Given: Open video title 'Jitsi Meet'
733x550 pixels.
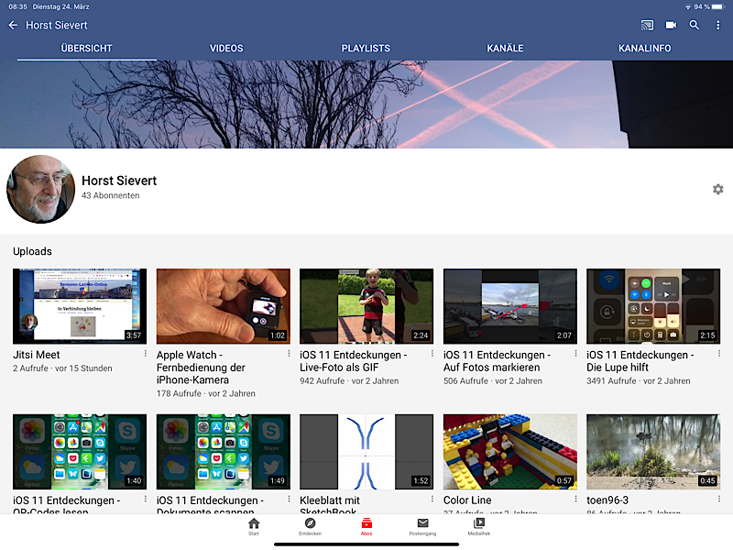Looking at the screenshot, I should (37, 355).
